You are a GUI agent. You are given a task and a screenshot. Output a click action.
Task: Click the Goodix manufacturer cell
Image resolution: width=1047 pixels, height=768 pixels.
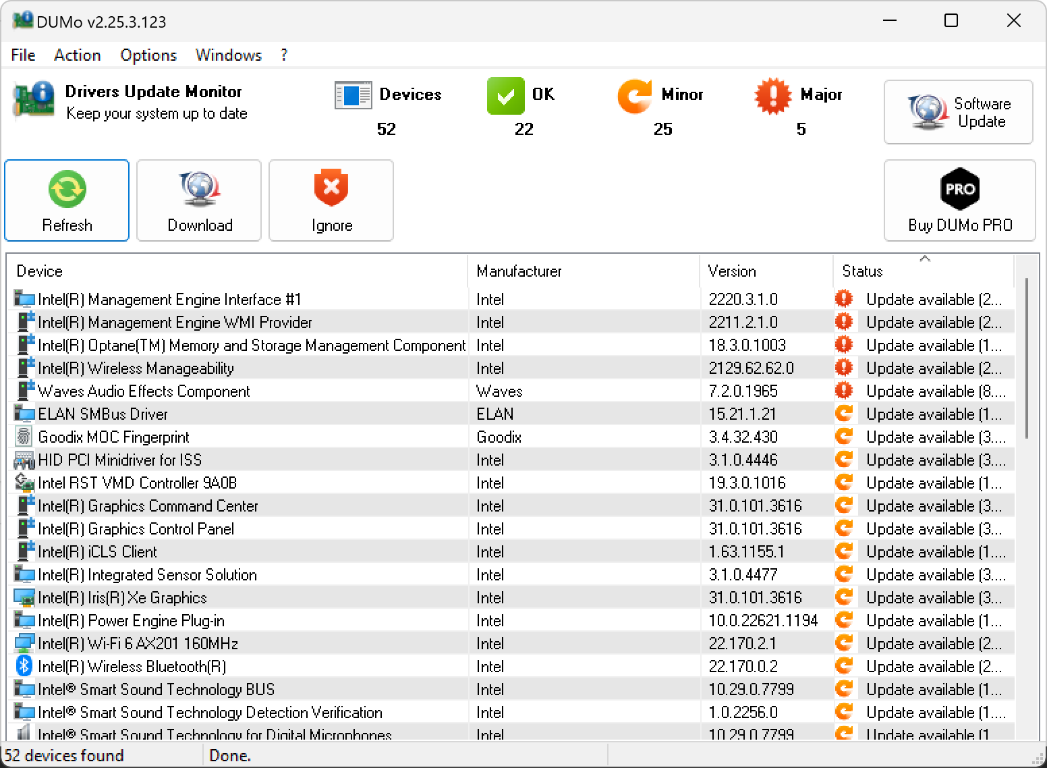coord(499,437)
